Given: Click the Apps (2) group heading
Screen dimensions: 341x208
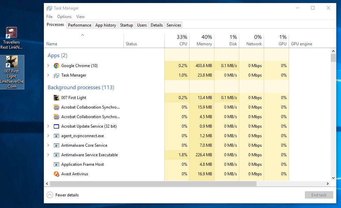Looking at the screenshot, I should (x=58, y=55).
